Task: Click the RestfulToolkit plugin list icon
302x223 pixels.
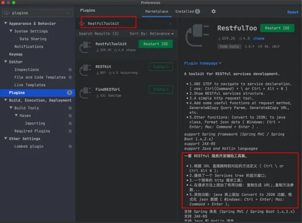Action: (x=86, y=47)
